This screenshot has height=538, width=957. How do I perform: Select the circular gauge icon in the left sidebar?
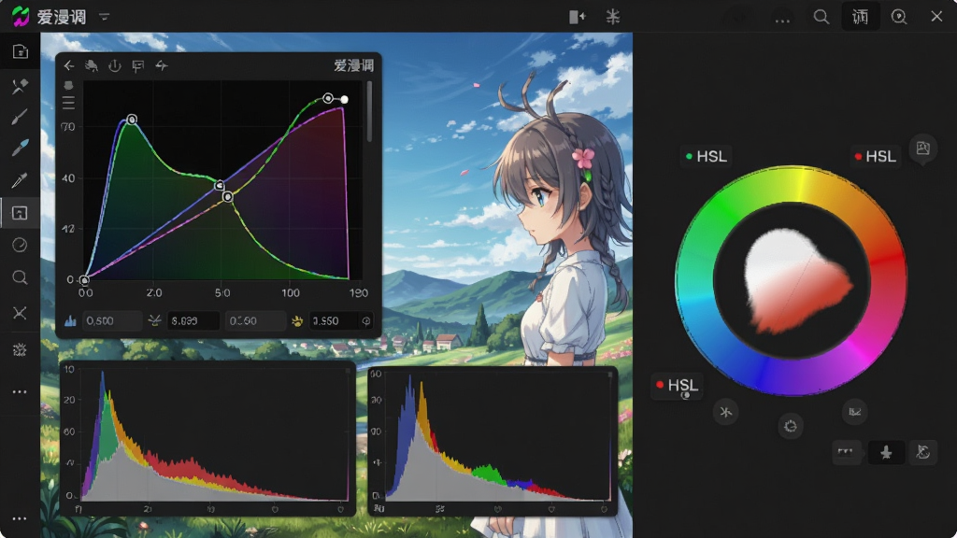20,246
